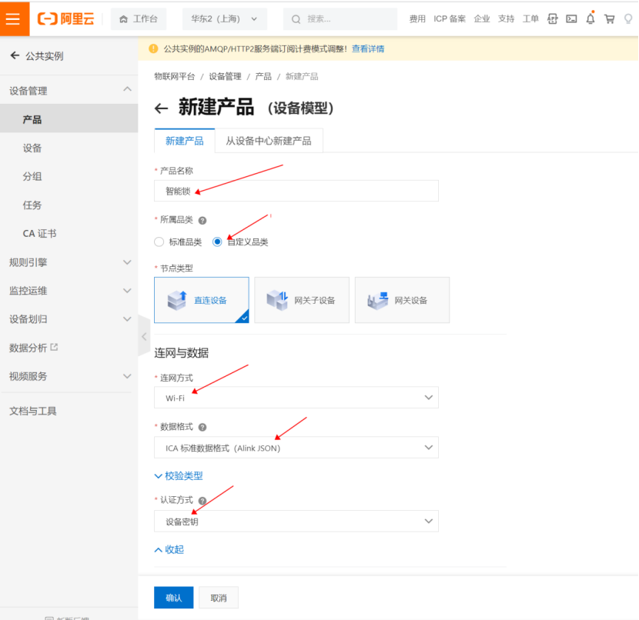Click the Alibaba Cloud logo
639x620 pixels.
point(65,18)
